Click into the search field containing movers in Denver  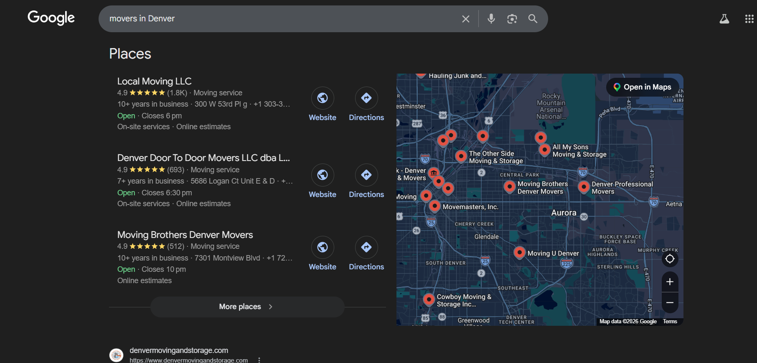(x=280, y=19)
